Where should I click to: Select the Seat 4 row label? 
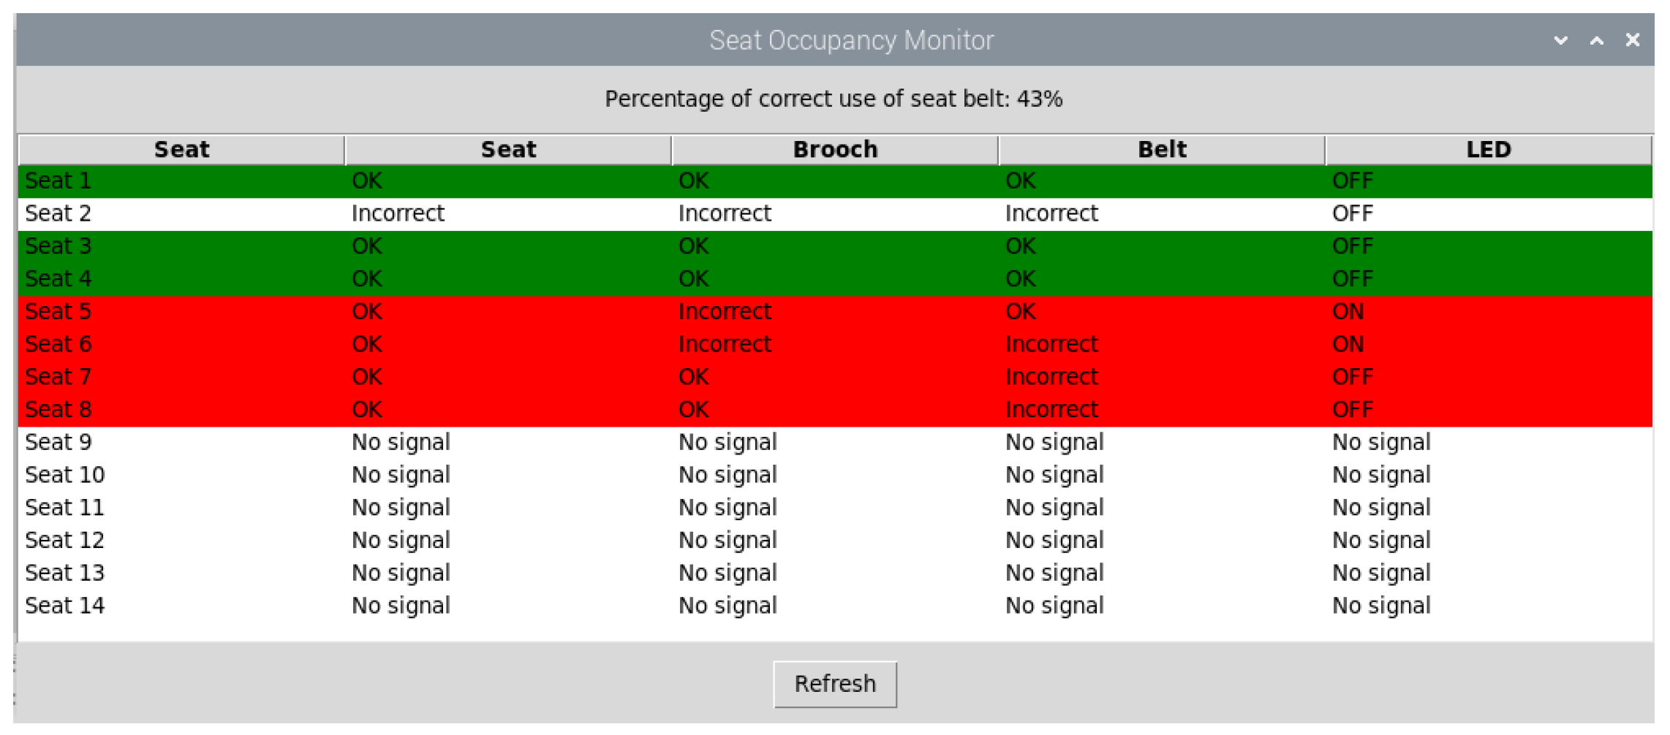pyautogui.click(x=58, y=279)
